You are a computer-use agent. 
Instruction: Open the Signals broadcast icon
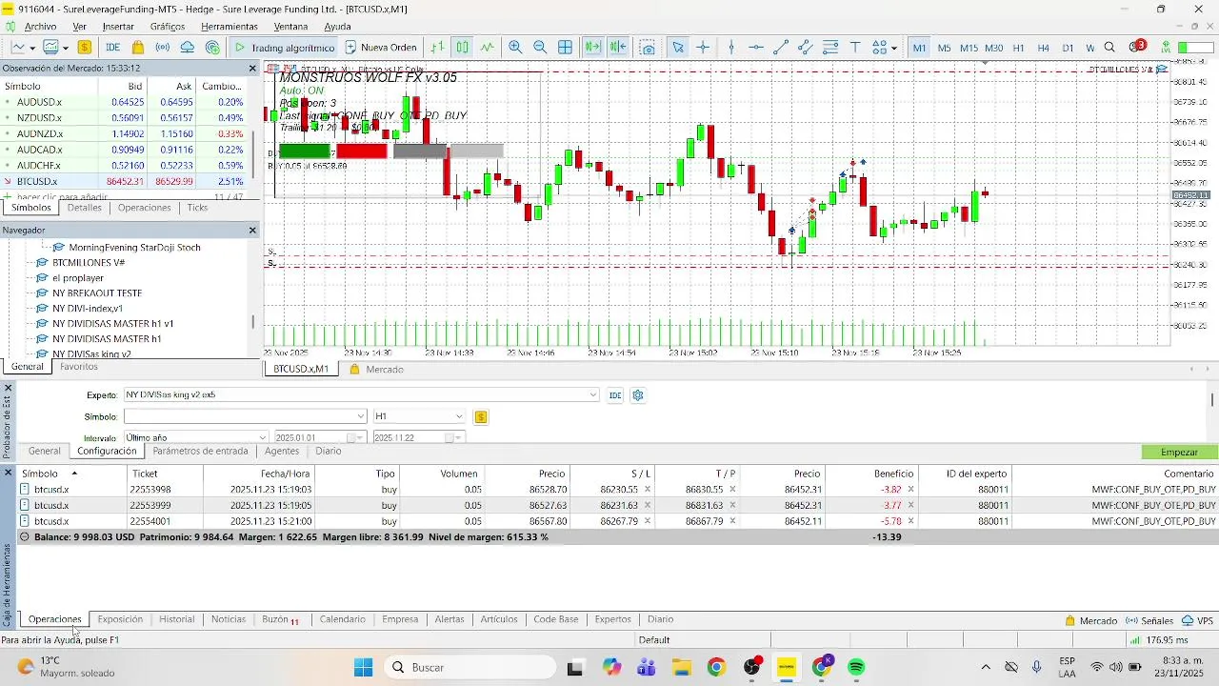coord(163,47)
